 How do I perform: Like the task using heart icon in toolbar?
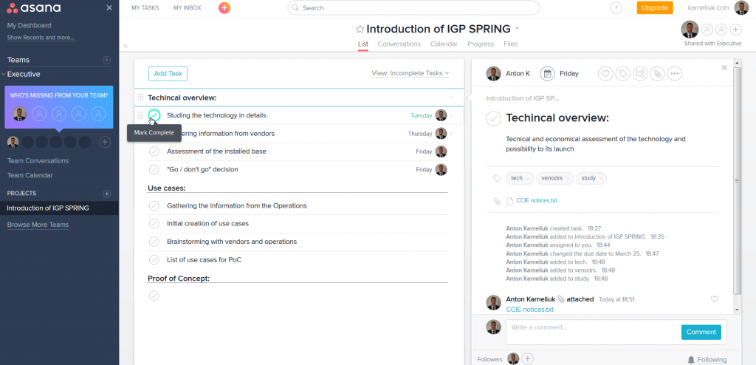[x=605, y=74]
